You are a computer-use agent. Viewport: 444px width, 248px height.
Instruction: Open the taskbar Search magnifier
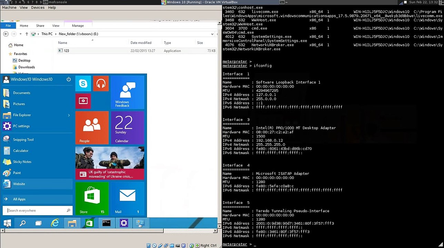pyautogui.click(x=23, y=223)
